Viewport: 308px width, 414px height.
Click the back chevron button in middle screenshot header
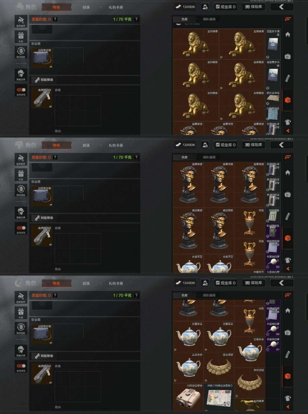tap(282, 145)
